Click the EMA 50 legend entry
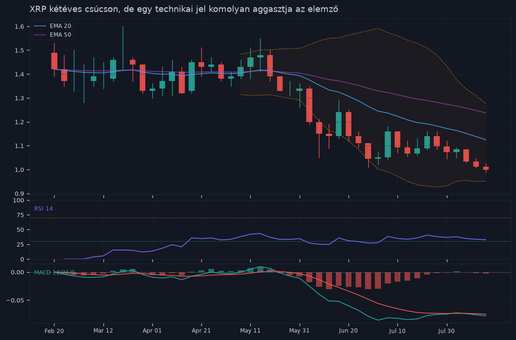This screenshot has width=516, height=340. point(53,34)
